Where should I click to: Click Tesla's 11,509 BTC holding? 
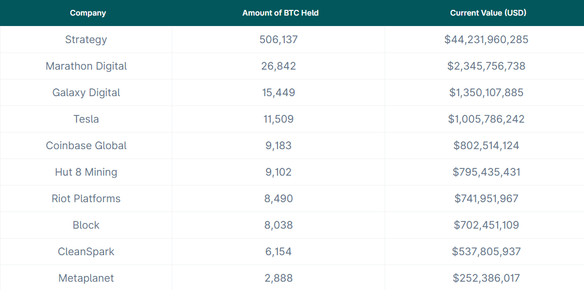click(278, 119)
